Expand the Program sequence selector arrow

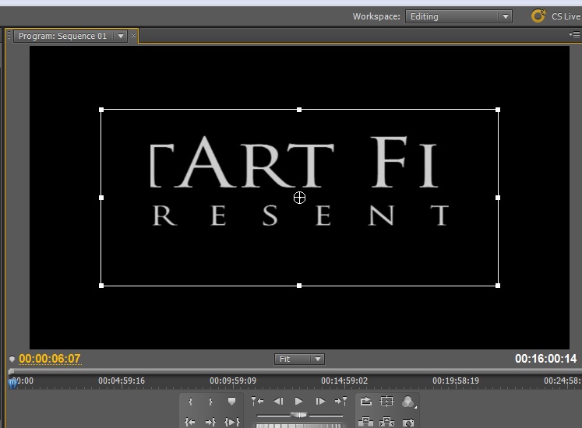(121, 36)
